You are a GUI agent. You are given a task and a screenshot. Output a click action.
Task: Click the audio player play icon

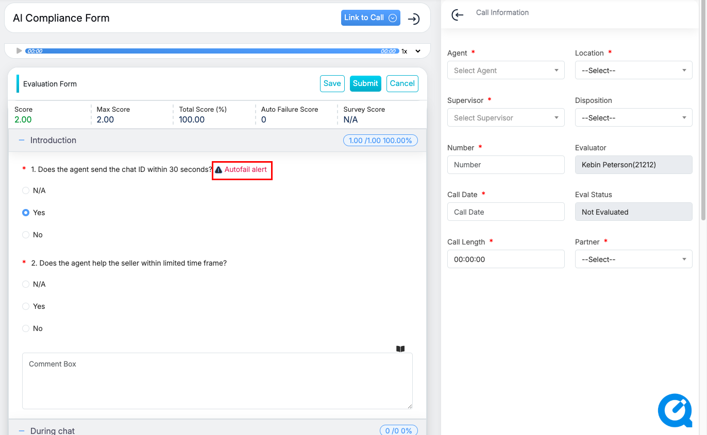tap(19, 51)
